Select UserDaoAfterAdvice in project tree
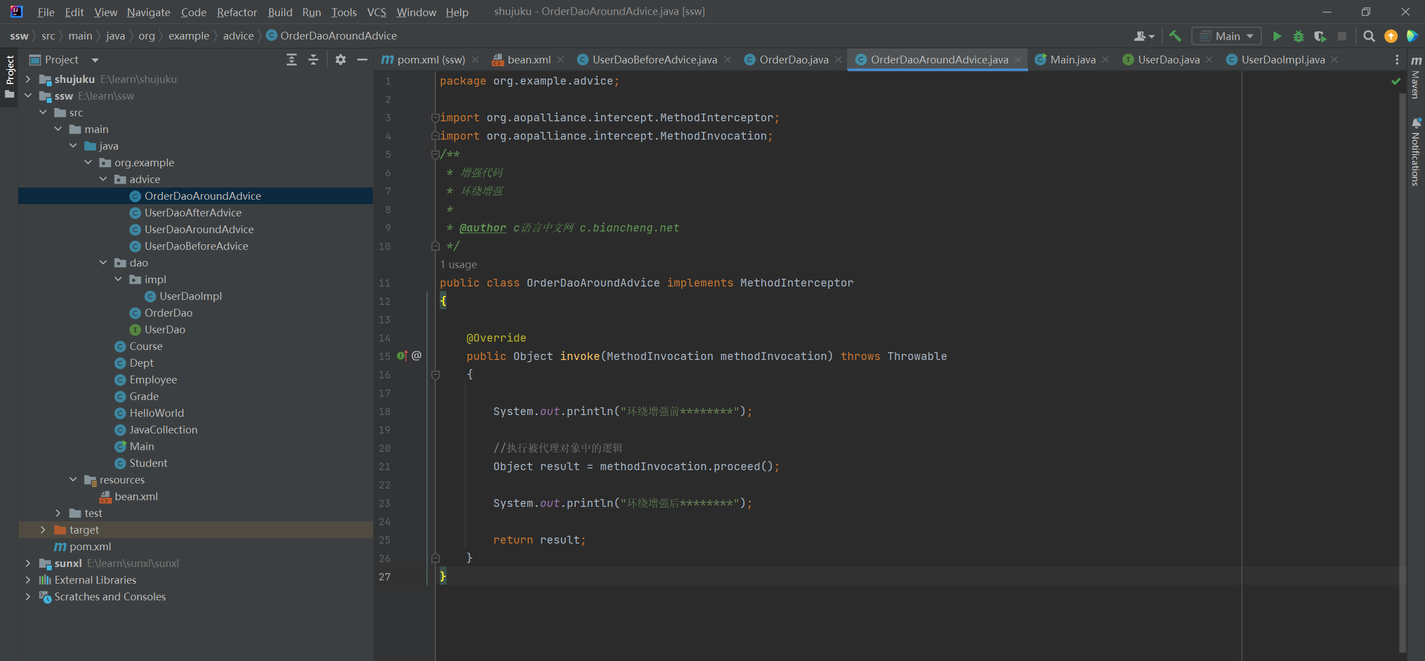Screen dimensions: 1425x661 pos(193,213)
